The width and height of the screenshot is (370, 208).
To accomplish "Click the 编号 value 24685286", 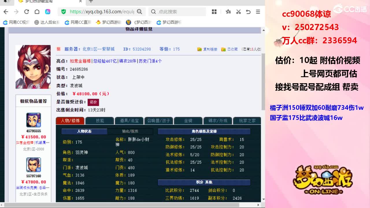I will pos(79,69).
